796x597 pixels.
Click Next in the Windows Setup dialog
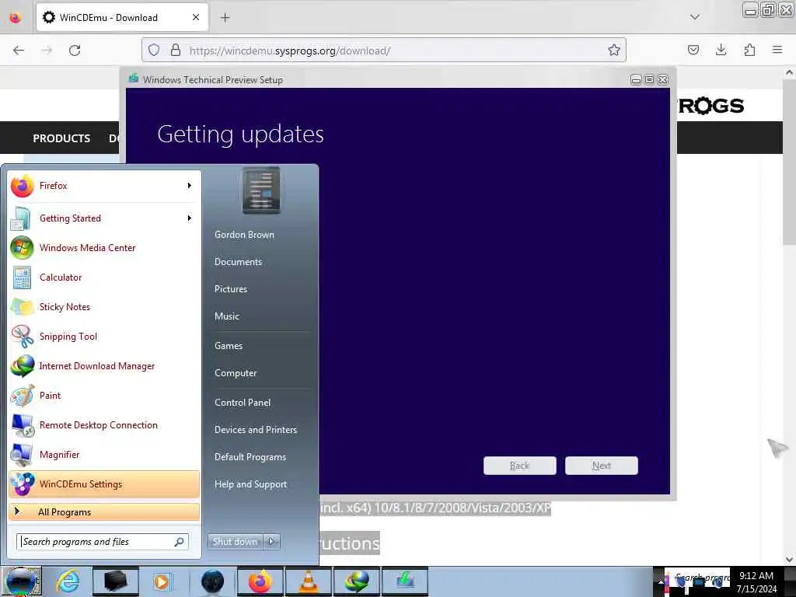coord(601,466)
